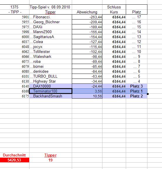162x169 pixels.
Task: Select the '...bümei' cell
Action: (x=50, y=67)
